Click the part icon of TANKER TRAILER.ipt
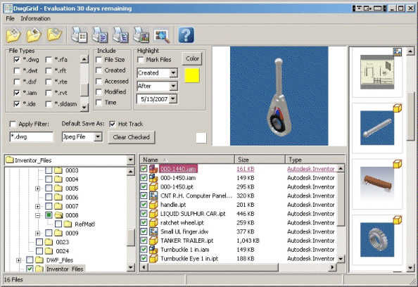 pos(153,241)
